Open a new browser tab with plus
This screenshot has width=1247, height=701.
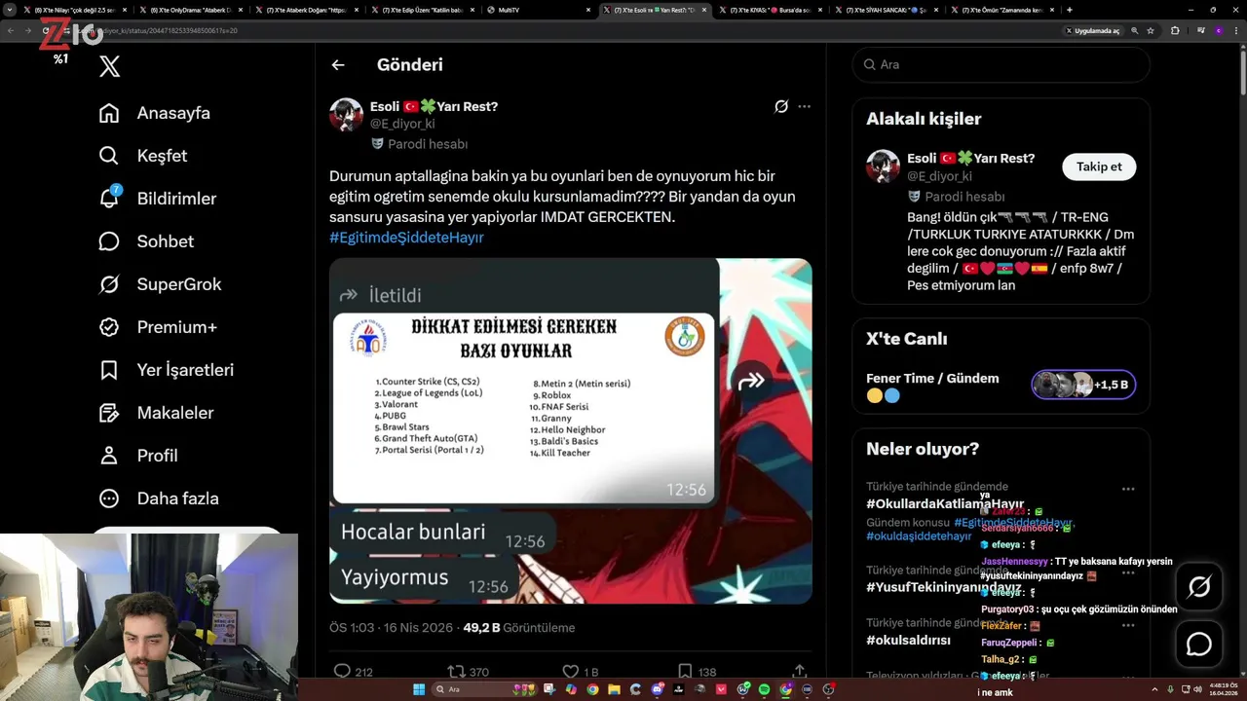[x=1070, y=10]
